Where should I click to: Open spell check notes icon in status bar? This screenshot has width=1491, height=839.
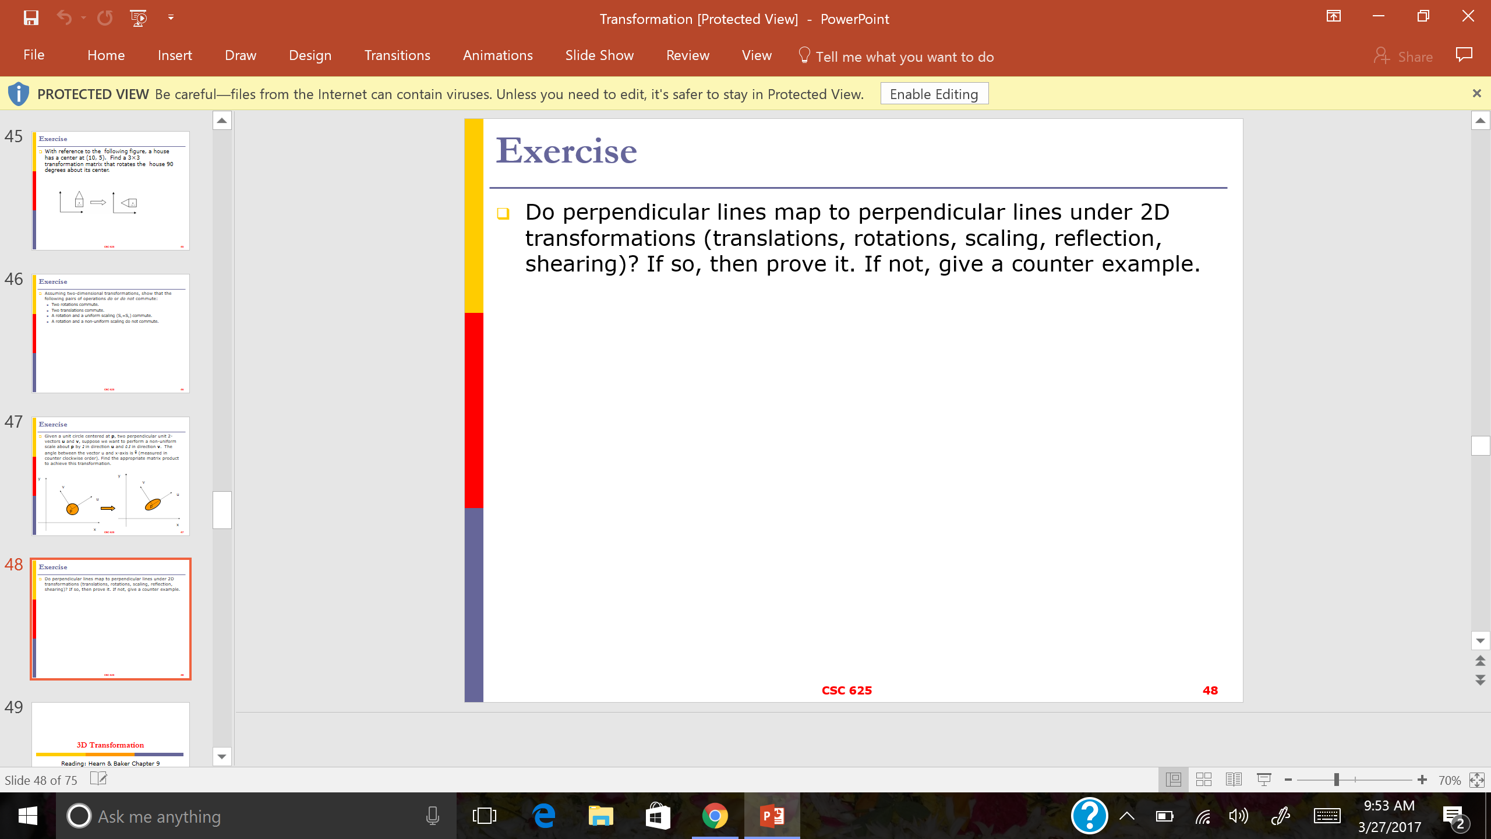98,780
